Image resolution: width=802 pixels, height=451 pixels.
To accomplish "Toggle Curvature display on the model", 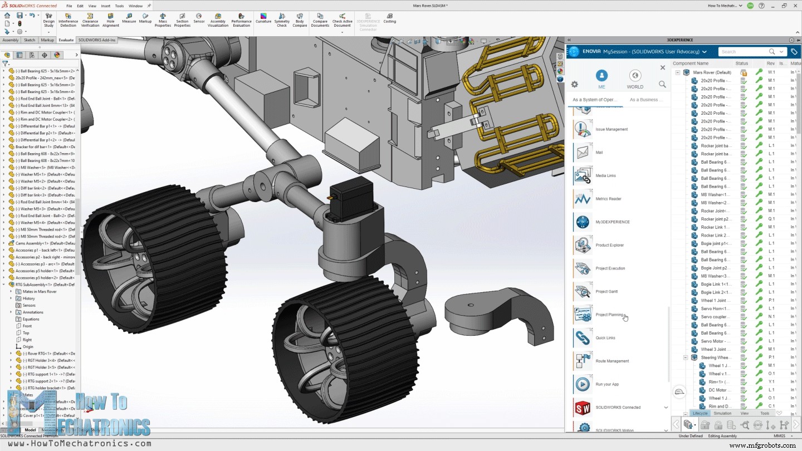I will [262, 19].
